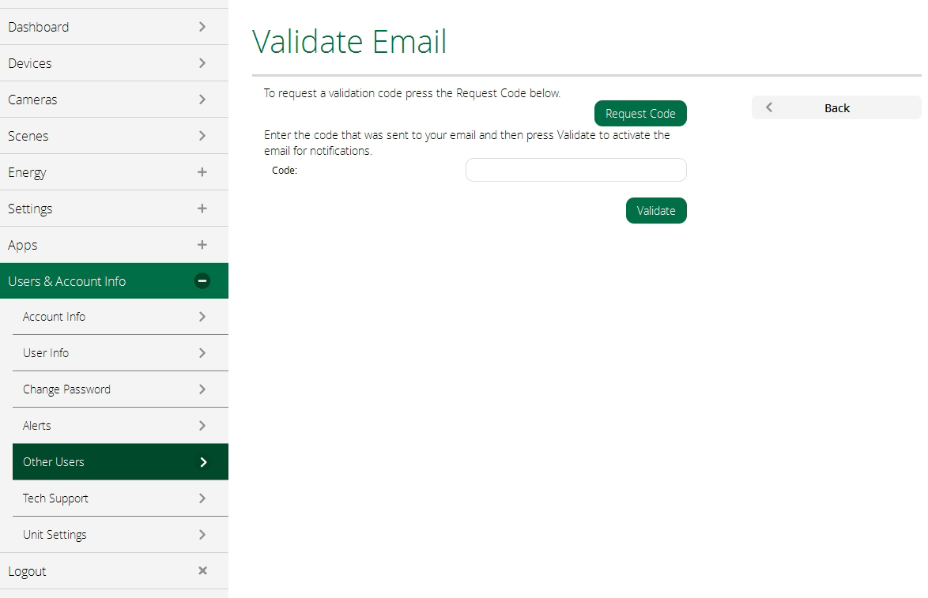Click the arrow icon beside Tech Support

tap(202, 498)
